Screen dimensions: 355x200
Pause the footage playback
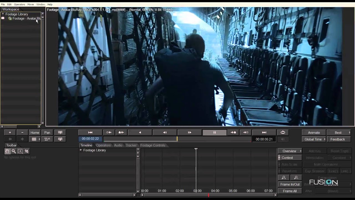pyautogui.click(x=214, y=132)
